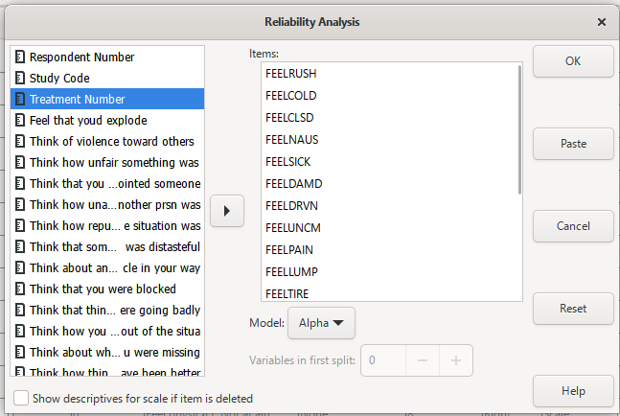Select Think of violence toward others variable
620x416 pixels.
click(107, 141)
